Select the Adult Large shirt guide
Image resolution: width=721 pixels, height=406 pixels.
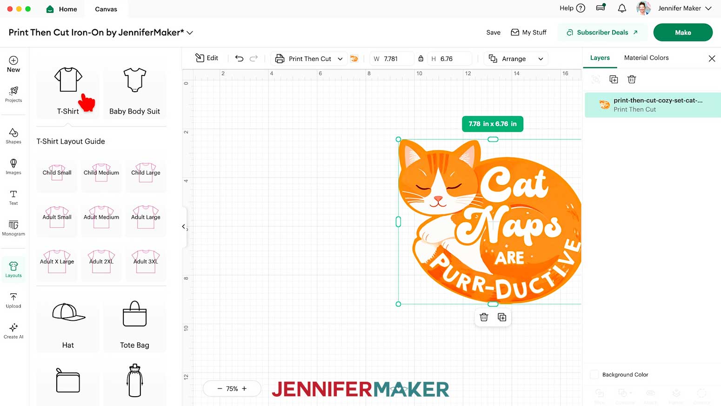[146, 217]
